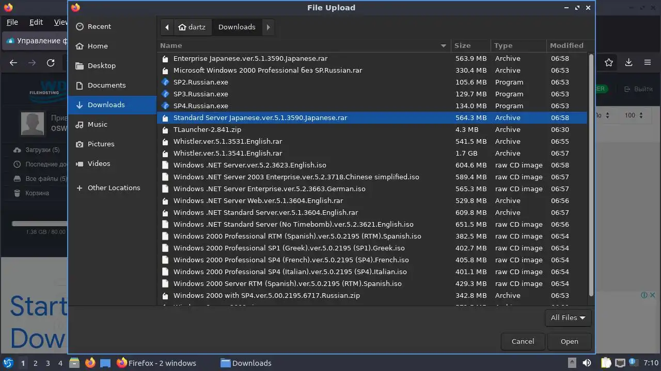Select Enterprise Japanese.ver.5.1.3590.Japanese.rar
The width and height of the screenshot is (661, 371).
click(x=372, y=58)
